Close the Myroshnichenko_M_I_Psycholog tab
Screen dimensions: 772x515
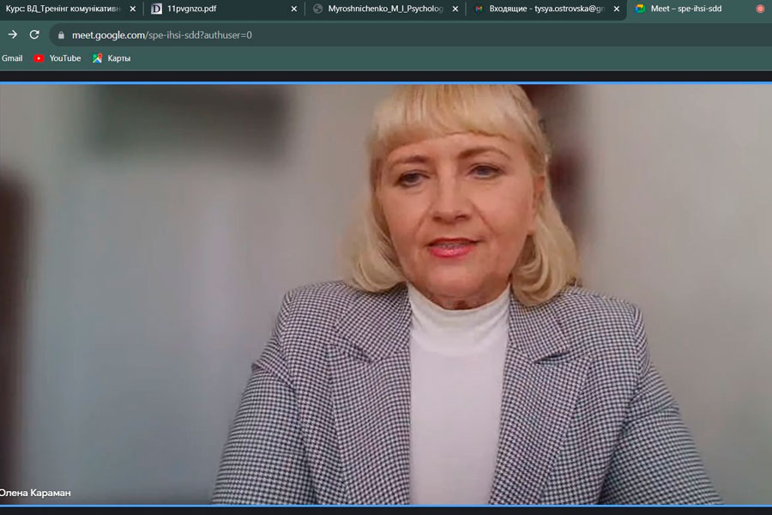click(455, 9)
